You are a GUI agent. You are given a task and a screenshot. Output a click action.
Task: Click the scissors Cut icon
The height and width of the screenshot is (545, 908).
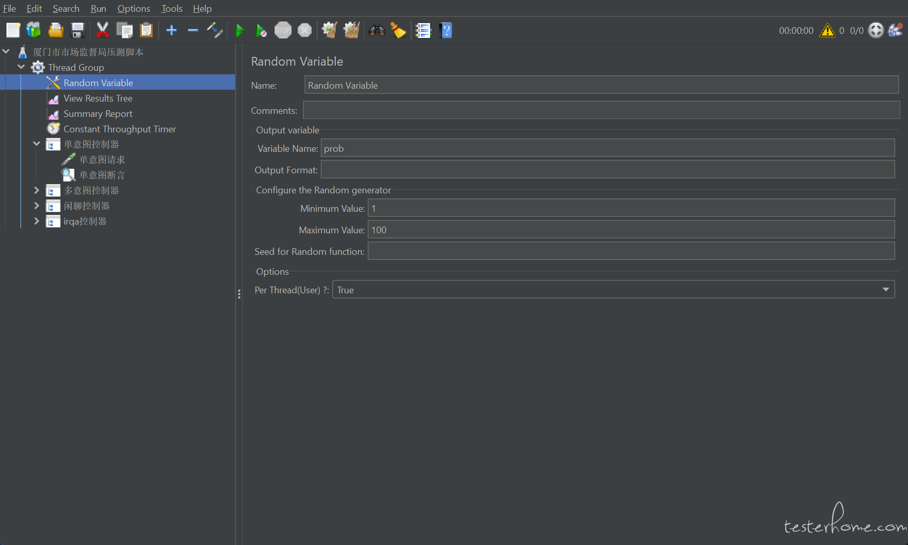[x=103, y=31]
